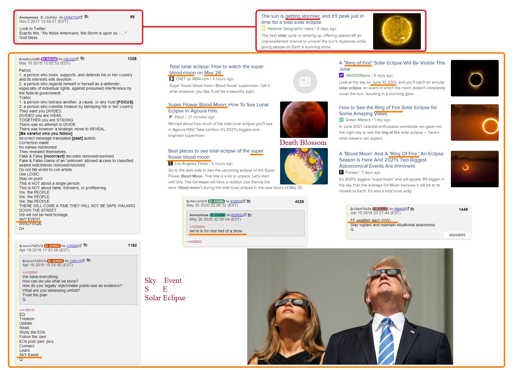
Task: Click the yellow sun thumbnail image
Action: point(397,31)
